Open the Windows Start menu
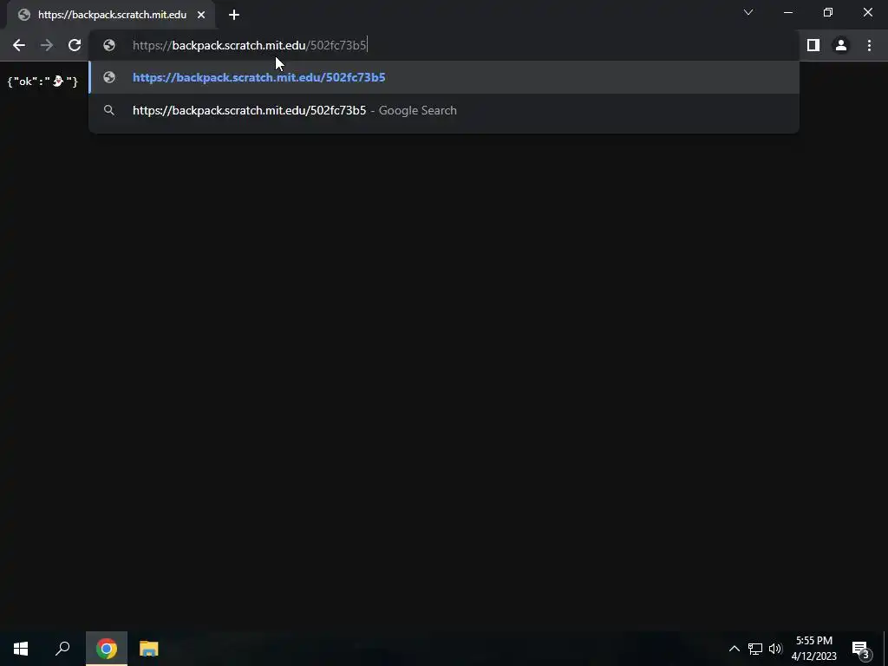888x666 pixels. click(21, 649)
